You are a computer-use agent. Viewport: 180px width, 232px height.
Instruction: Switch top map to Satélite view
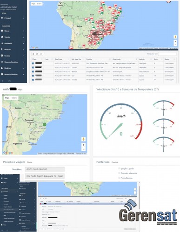(39, 4)
